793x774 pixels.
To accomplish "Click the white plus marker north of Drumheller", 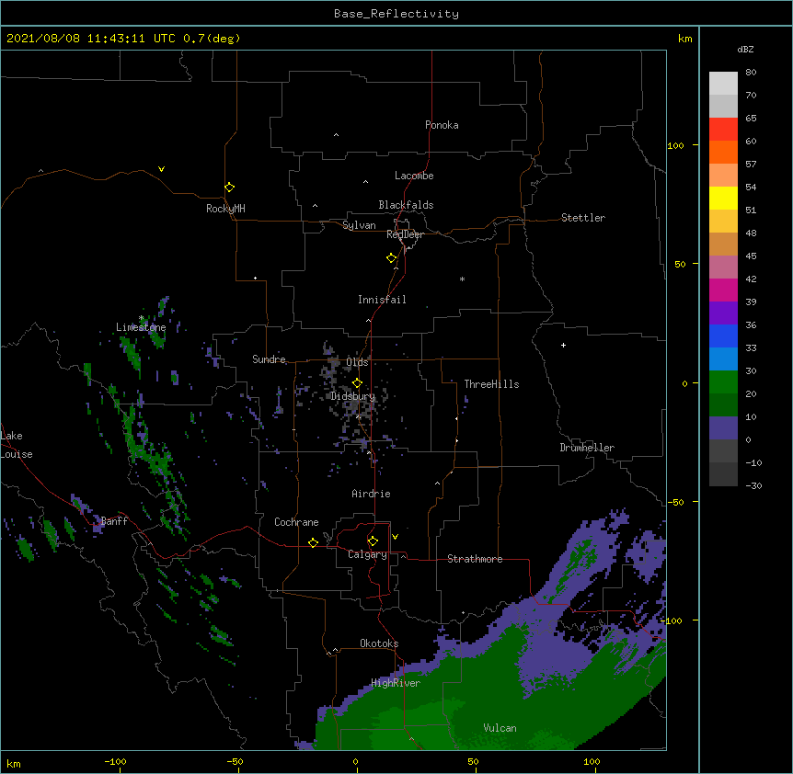I will click(x=563, y=345).
